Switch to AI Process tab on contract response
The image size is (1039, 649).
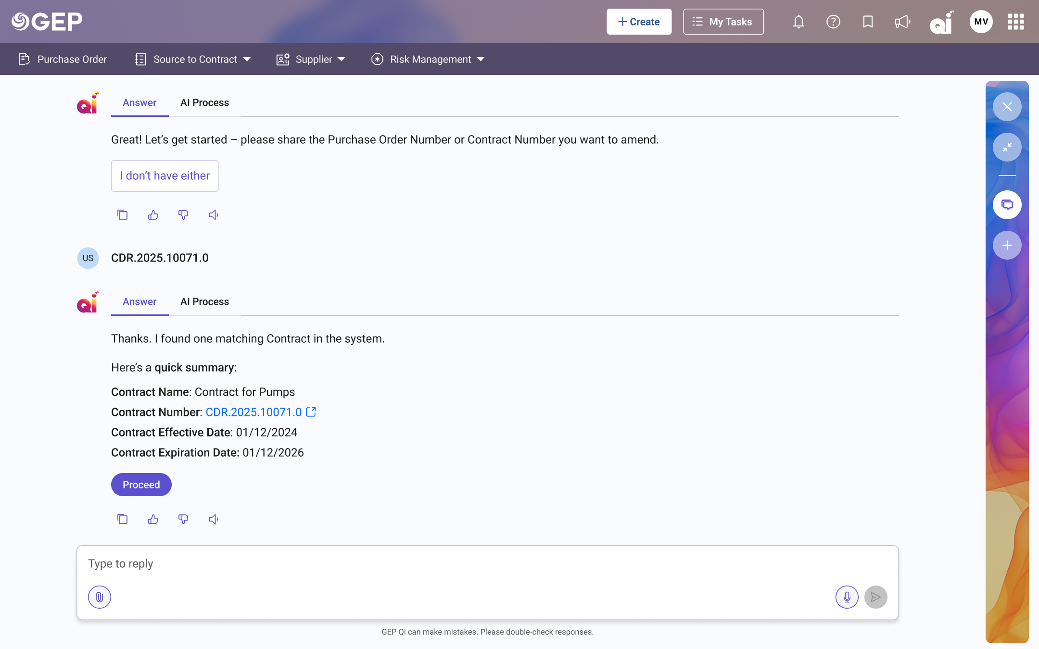coord(205,301)
